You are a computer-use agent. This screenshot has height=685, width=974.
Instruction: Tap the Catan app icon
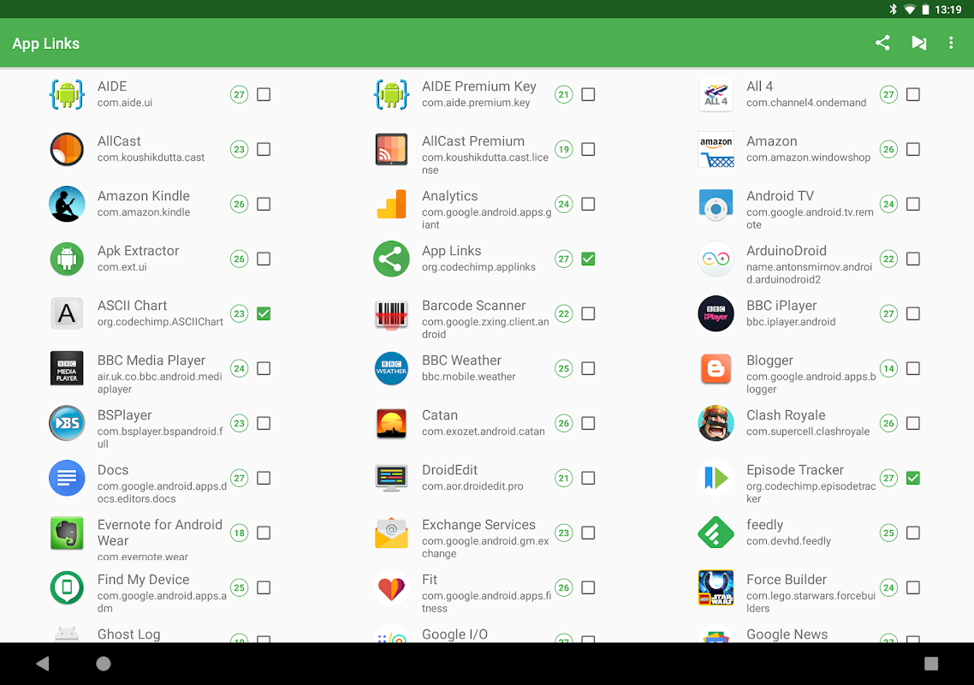(x=391, y=423)
